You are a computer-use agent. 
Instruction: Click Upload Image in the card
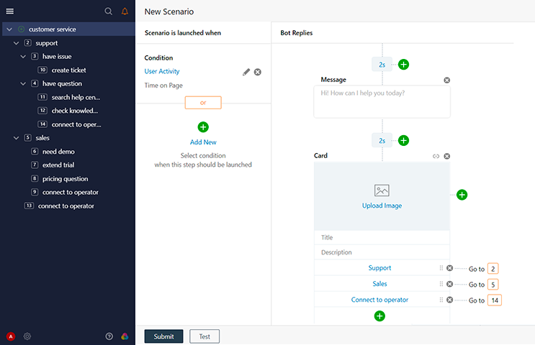click(382, 206)
